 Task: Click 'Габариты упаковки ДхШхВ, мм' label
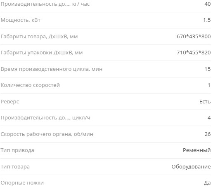point(42,53)
